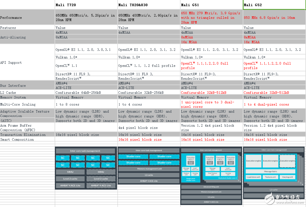Click the Mali G51 architecture diagram
Image resolution: width=306 pixels, height=207 pixels.
click(x=211, y=176)
